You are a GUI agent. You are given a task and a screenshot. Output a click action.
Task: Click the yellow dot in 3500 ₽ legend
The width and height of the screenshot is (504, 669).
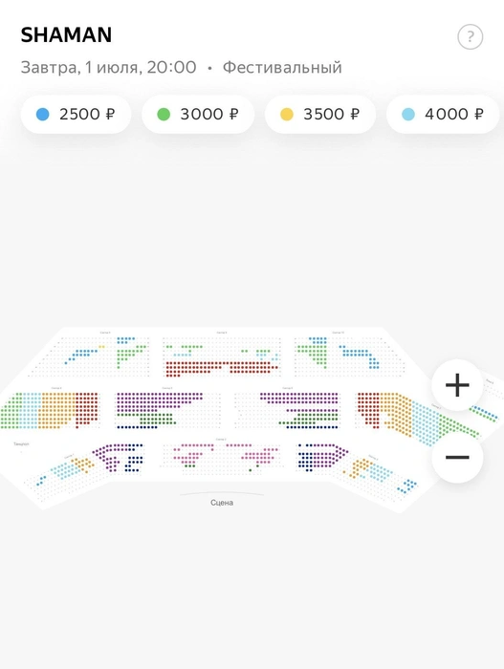pyautogui.click(x=287, y=115)
